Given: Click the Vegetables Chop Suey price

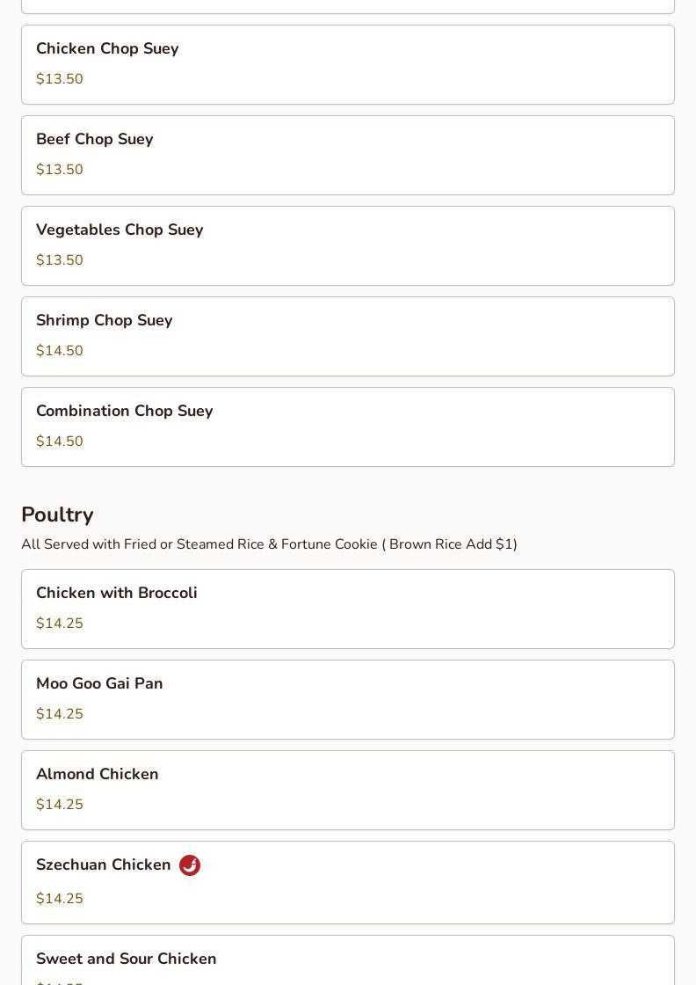Looking at the screenshot, I should tap(60, 260).
